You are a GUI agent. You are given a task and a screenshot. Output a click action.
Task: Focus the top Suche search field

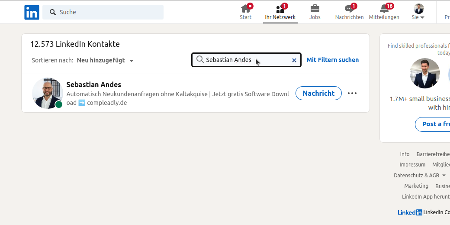click(103, 12)
